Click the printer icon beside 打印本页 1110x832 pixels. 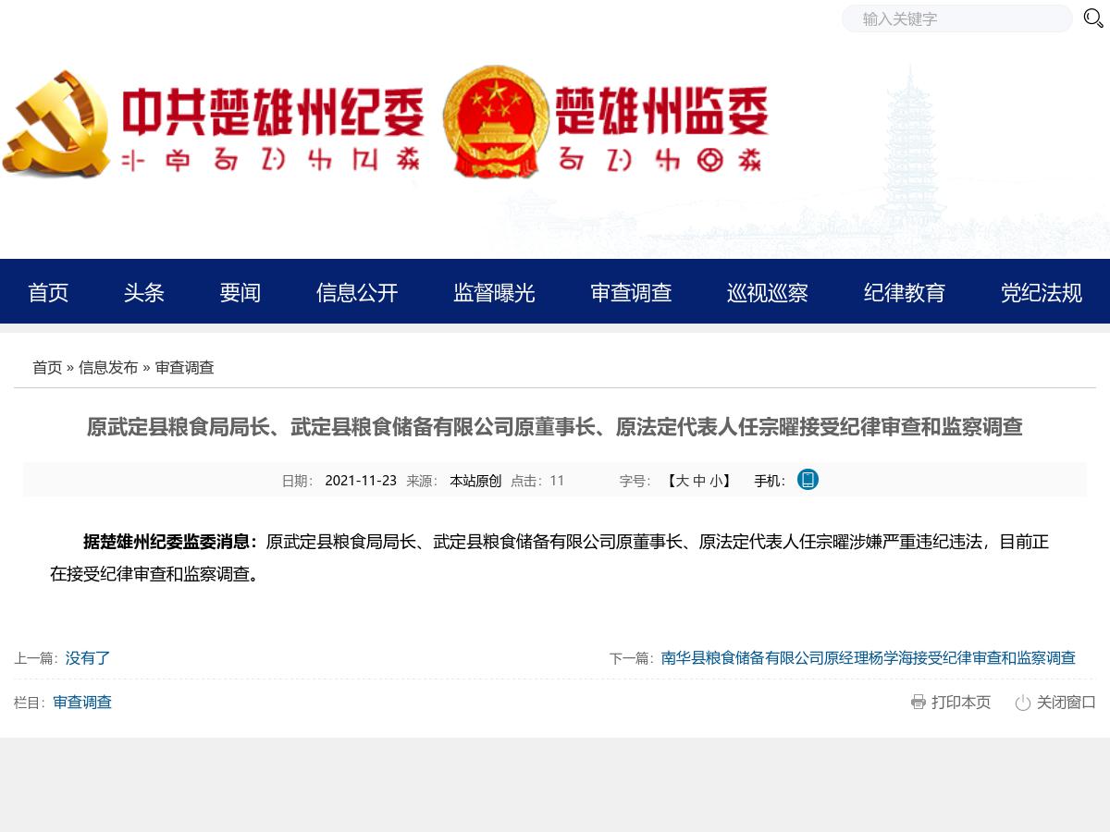pos(919,702)
